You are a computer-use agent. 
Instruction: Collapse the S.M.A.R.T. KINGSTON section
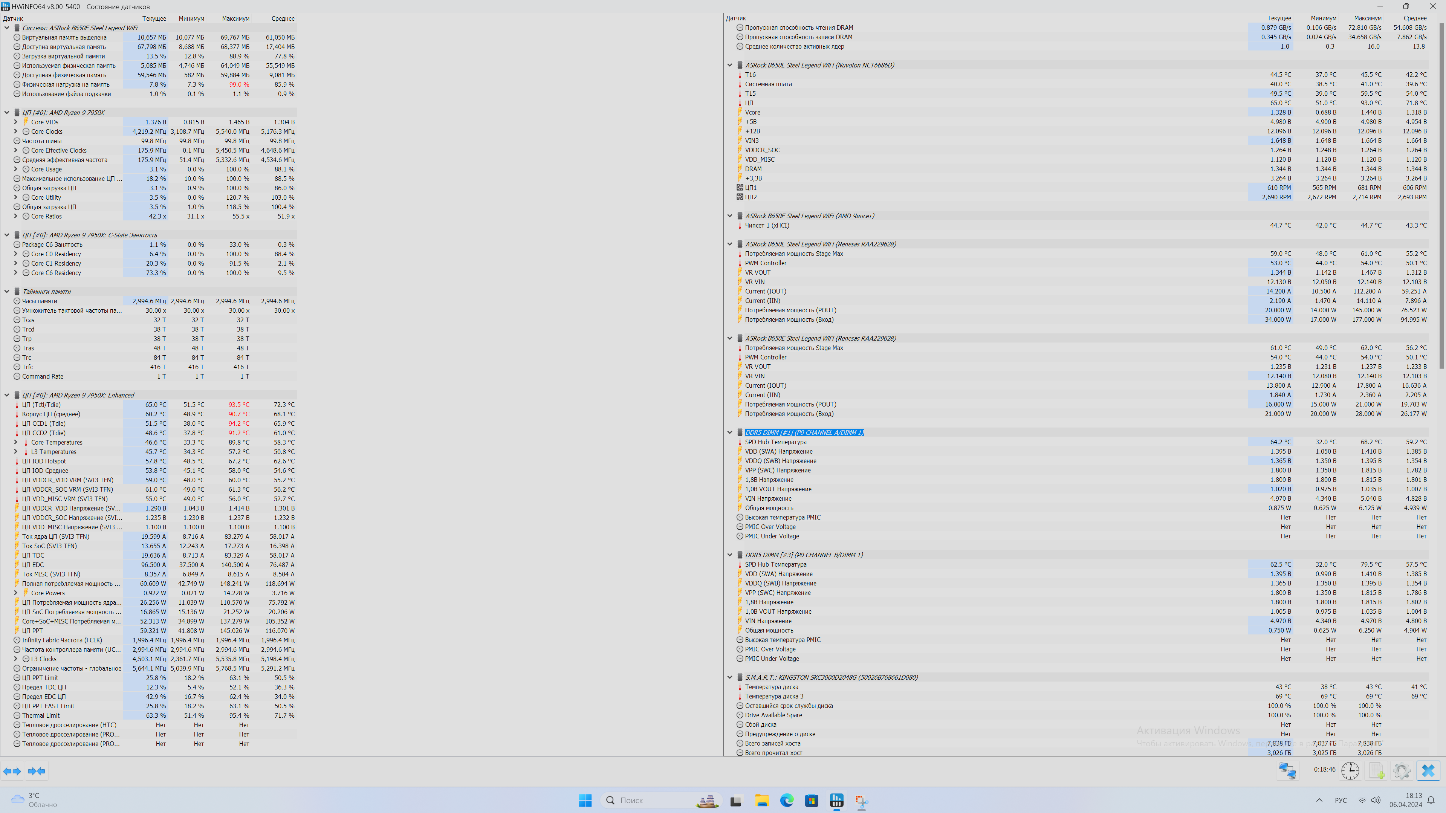point(730,677)
